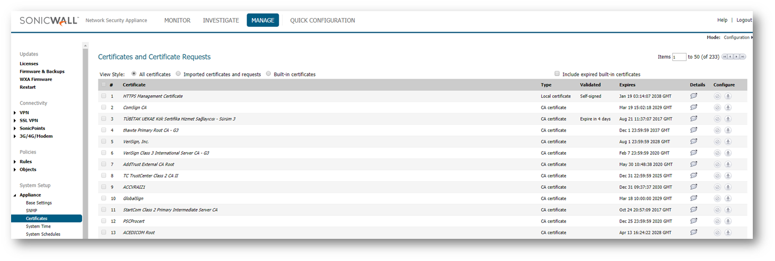
Task: Go to the previous page of items
Action: [731, 57]
